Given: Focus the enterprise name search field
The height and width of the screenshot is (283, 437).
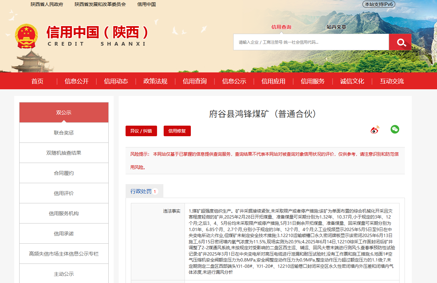Looking at the screenshot, I should [311, 42].
